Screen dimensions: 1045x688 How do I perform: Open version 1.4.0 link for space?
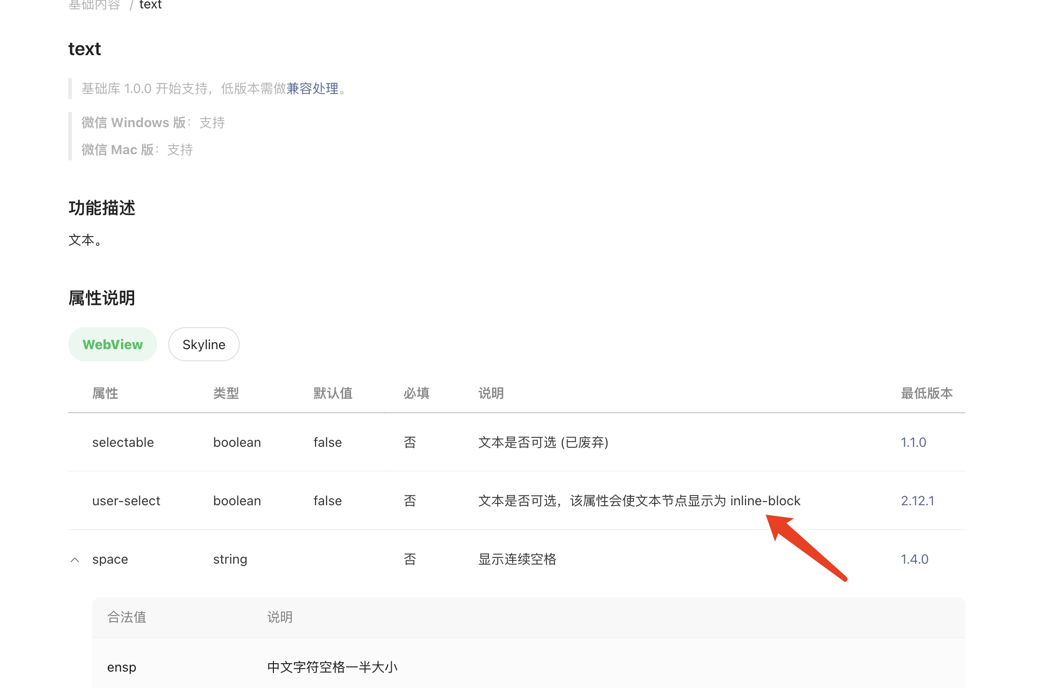[914, 559]
